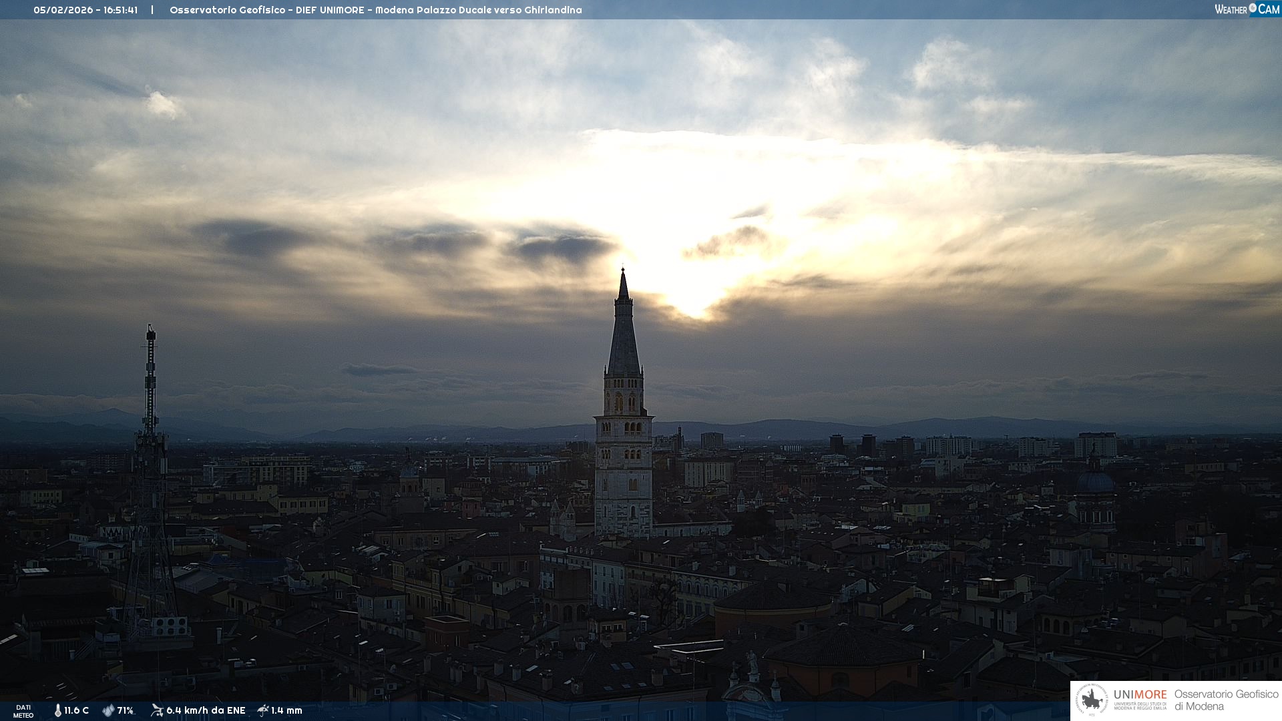Click the blue church dome on the right

[1095, 481]
